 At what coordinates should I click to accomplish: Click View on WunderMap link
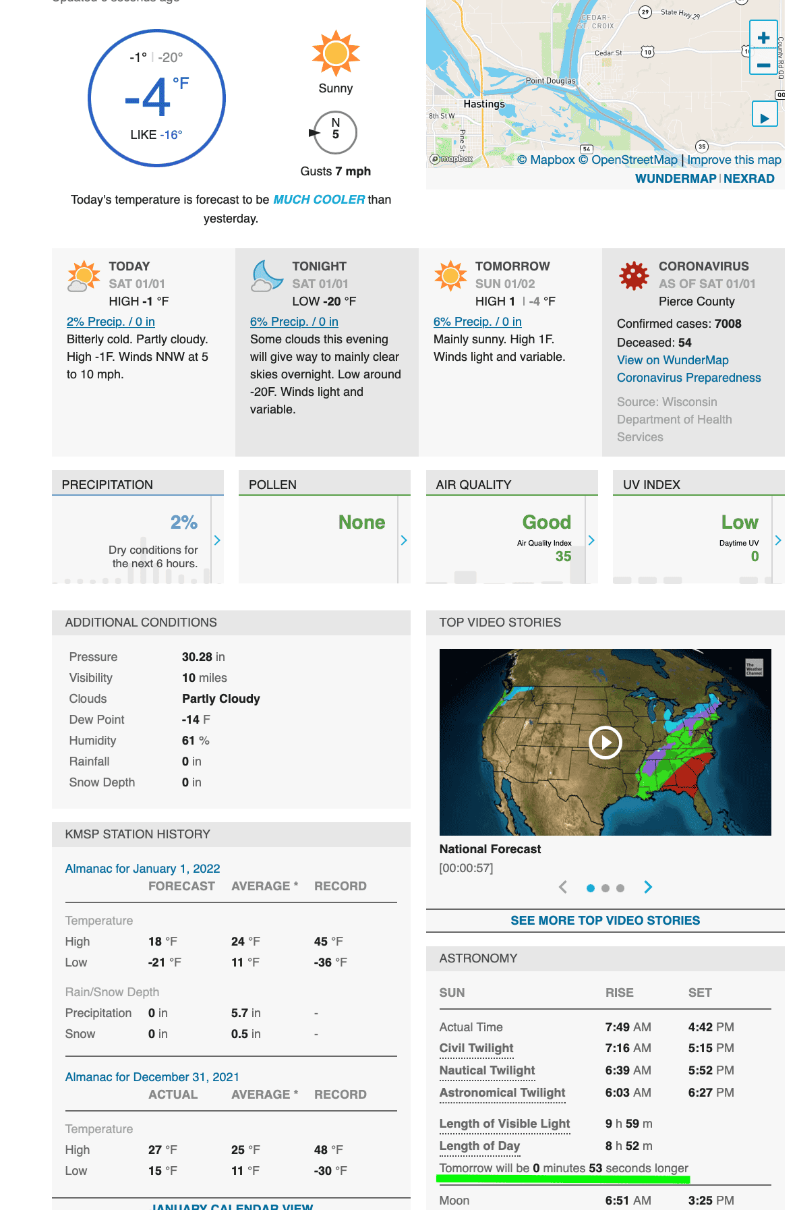click(673, 360)
